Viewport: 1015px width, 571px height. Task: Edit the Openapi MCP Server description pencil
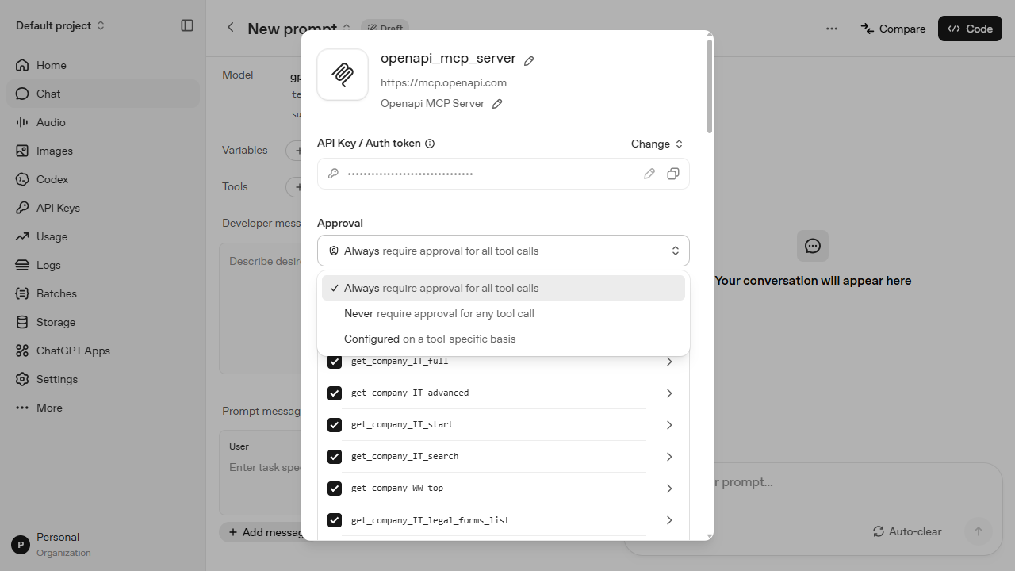(x=497, y=104)
